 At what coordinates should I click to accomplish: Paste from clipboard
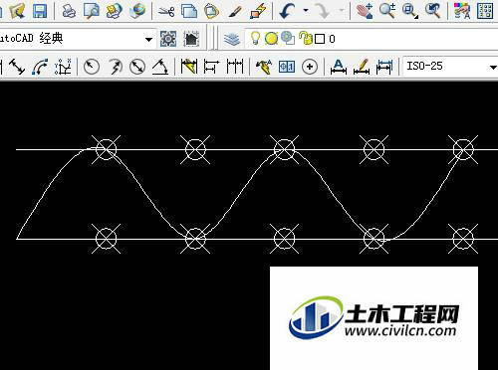212,11
